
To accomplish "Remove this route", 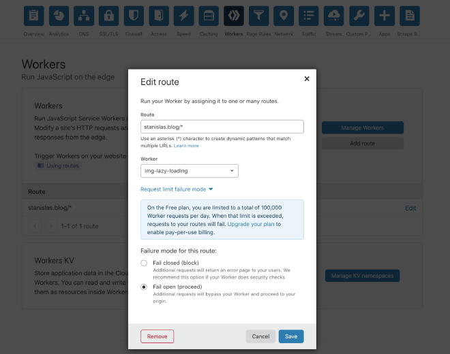I will tap(157, 336).
